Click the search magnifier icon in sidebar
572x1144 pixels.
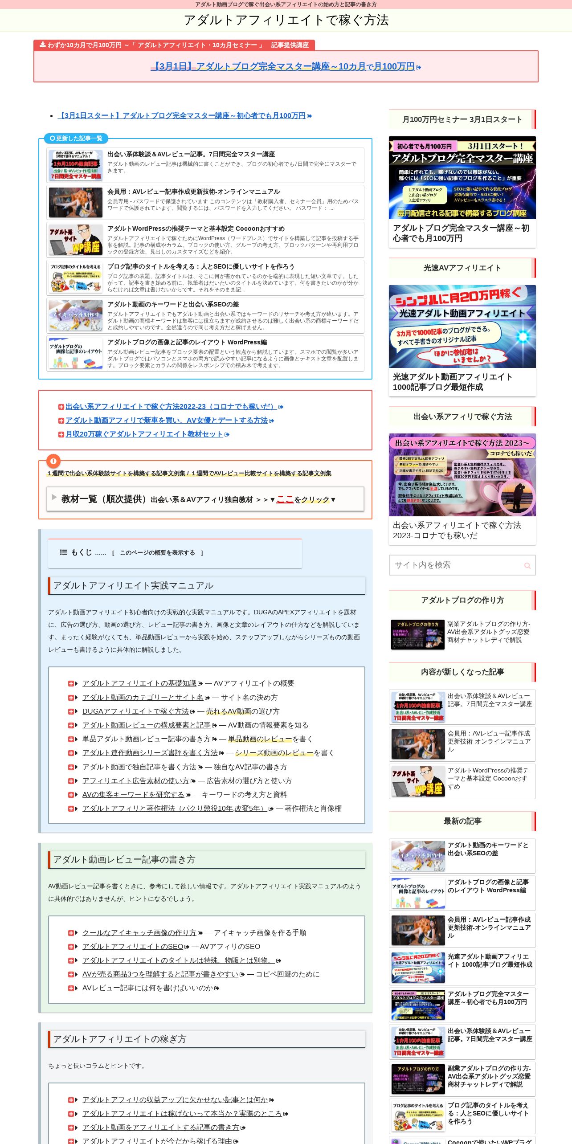(x=527, y=565)
